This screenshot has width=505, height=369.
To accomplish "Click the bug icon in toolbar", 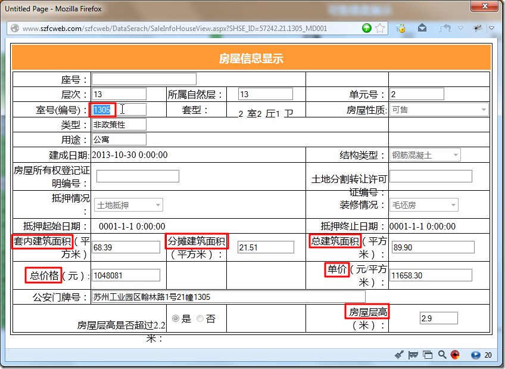I will [477, 28].
